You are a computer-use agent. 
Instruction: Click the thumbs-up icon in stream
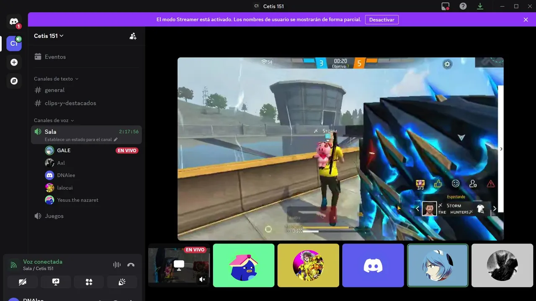[x=438, y=184]
